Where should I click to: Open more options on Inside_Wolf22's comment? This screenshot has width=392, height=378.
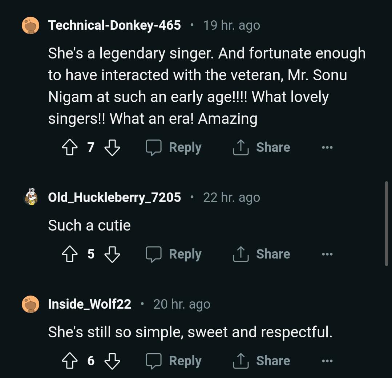pos(327,361)
